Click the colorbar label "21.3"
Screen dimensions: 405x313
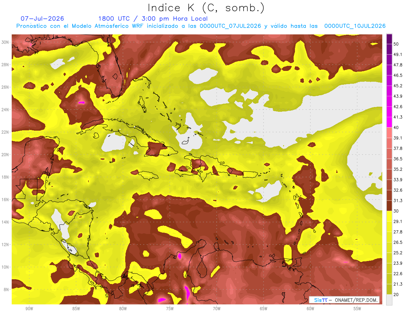pyautogui.click(x=398, y=284)
